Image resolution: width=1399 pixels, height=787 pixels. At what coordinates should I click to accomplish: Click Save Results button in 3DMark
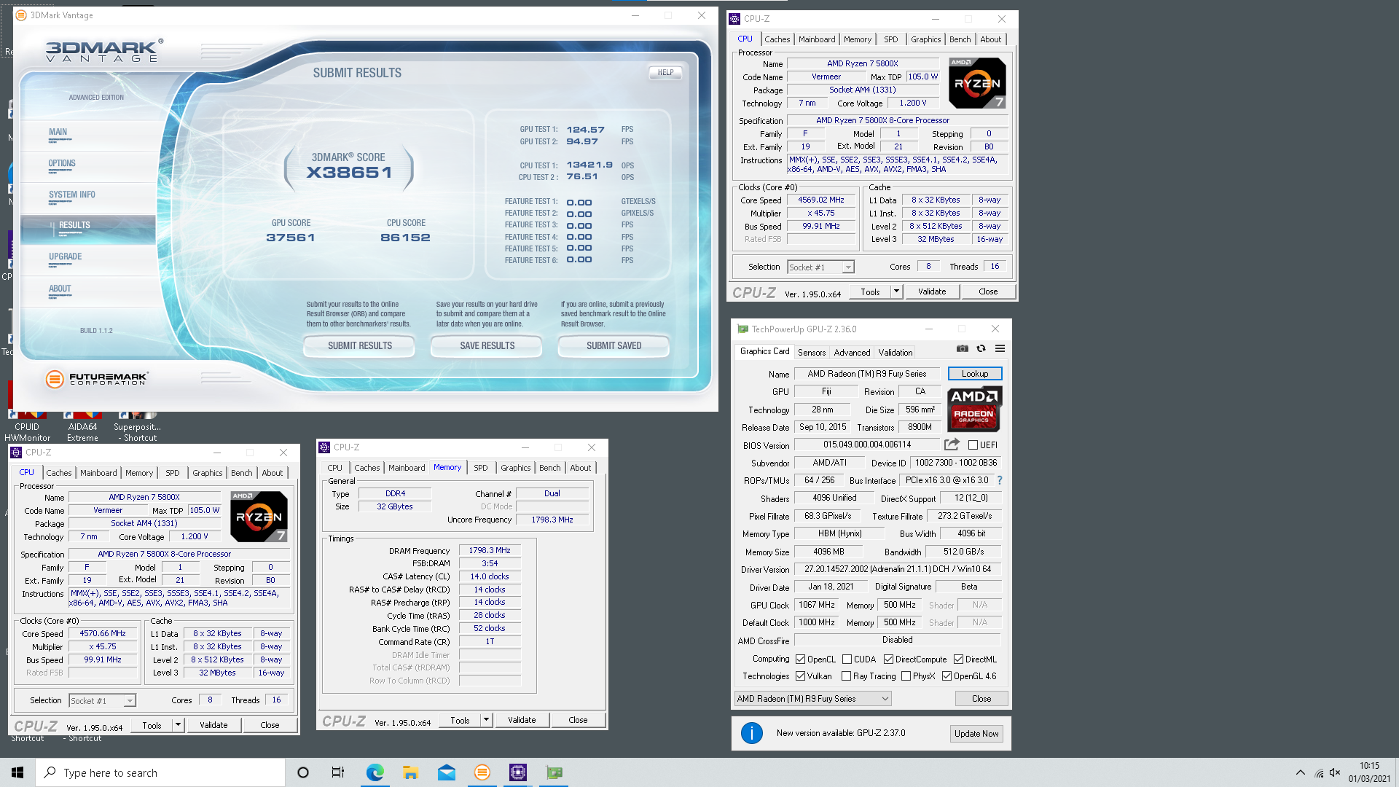[x=487, y=346]
